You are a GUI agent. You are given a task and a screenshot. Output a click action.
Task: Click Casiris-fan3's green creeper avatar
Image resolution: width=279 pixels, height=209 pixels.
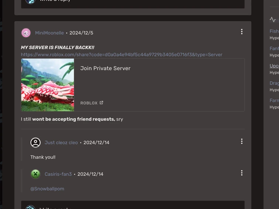[x=35, y=174]
